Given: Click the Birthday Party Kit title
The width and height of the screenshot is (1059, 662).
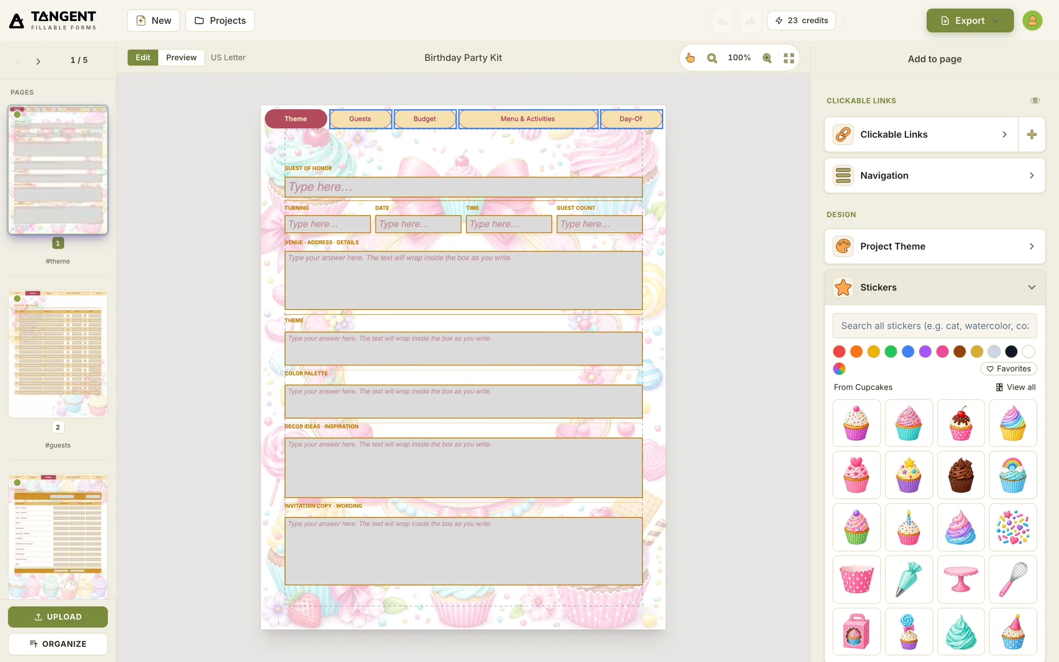Looking at the screenshot, I should click(463, 58).
